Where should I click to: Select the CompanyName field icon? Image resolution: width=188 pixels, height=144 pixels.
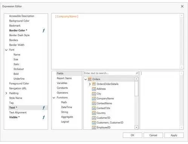[x=94, y=98]
